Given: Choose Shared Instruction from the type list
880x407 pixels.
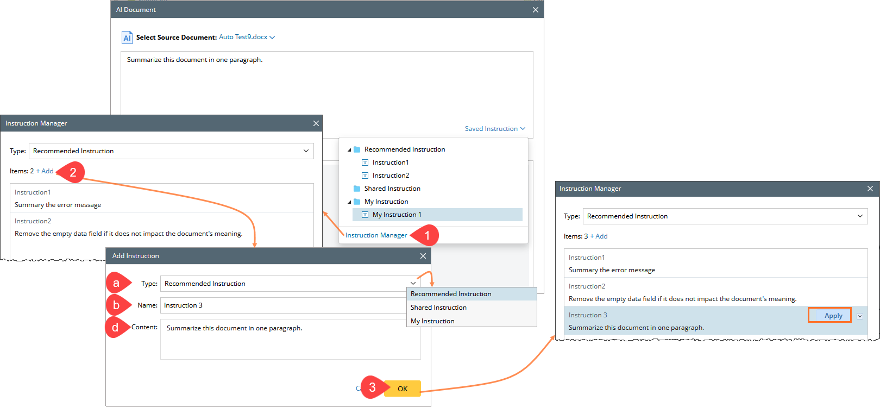Looking at the screenshot, I should [x=438, y=308].
